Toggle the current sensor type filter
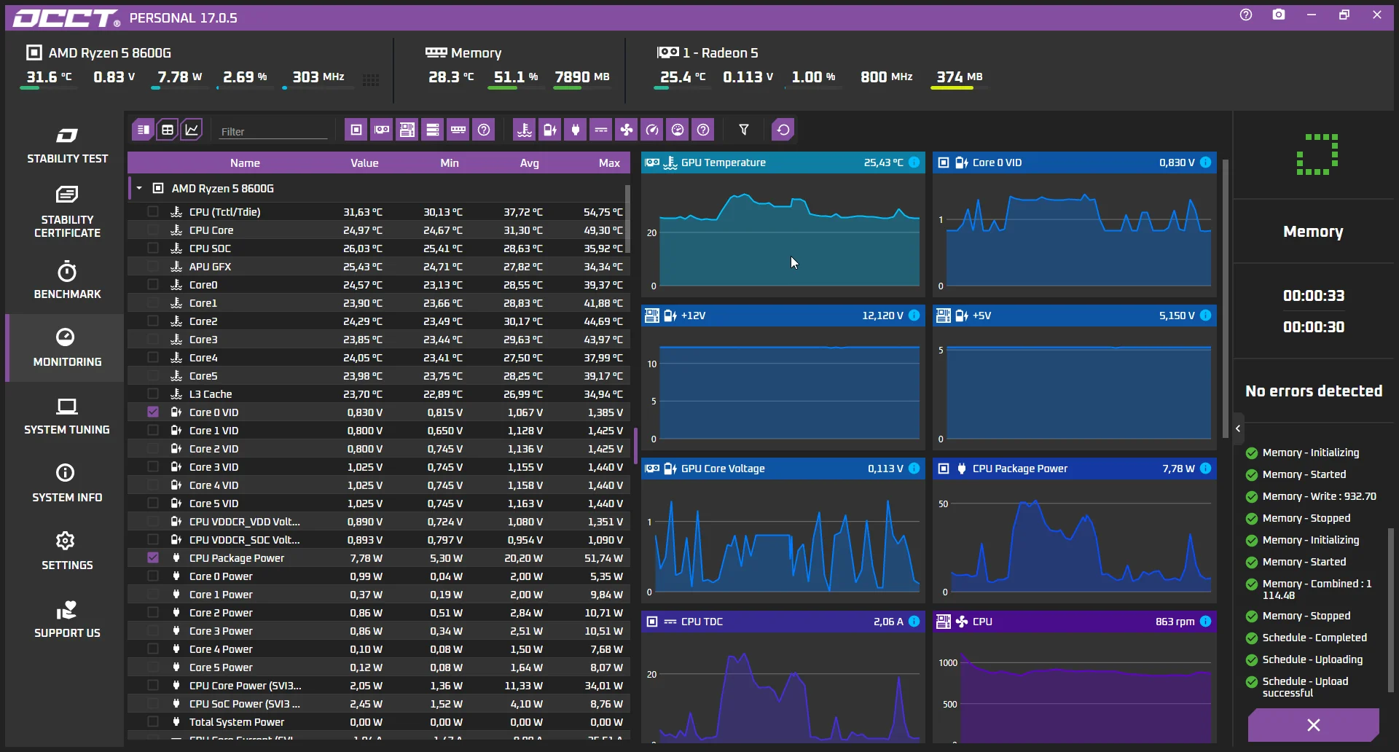 click(601, 130)
